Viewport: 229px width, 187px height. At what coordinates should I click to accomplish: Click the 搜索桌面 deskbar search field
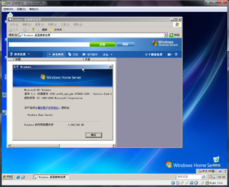189,177
